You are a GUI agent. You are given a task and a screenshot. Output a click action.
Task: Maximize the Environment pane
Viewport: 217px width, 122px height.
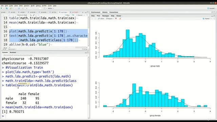tap(214, 12)
